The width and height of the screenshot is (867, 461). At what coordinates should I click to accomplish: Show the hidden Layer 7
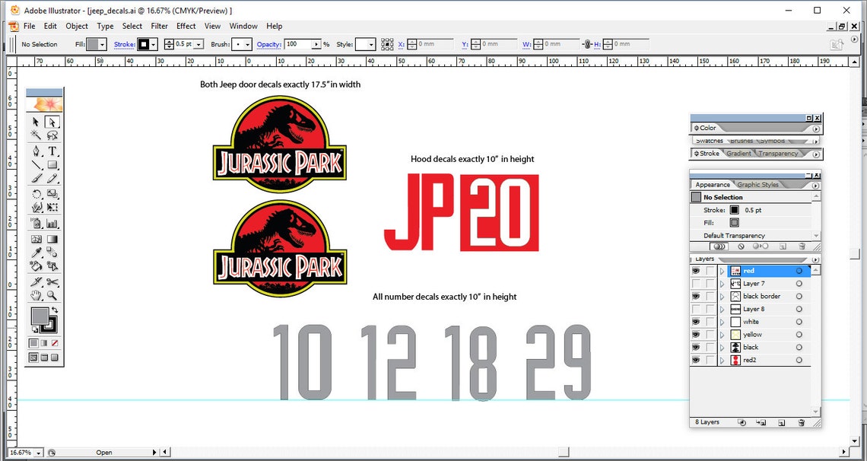coord(696,283)
